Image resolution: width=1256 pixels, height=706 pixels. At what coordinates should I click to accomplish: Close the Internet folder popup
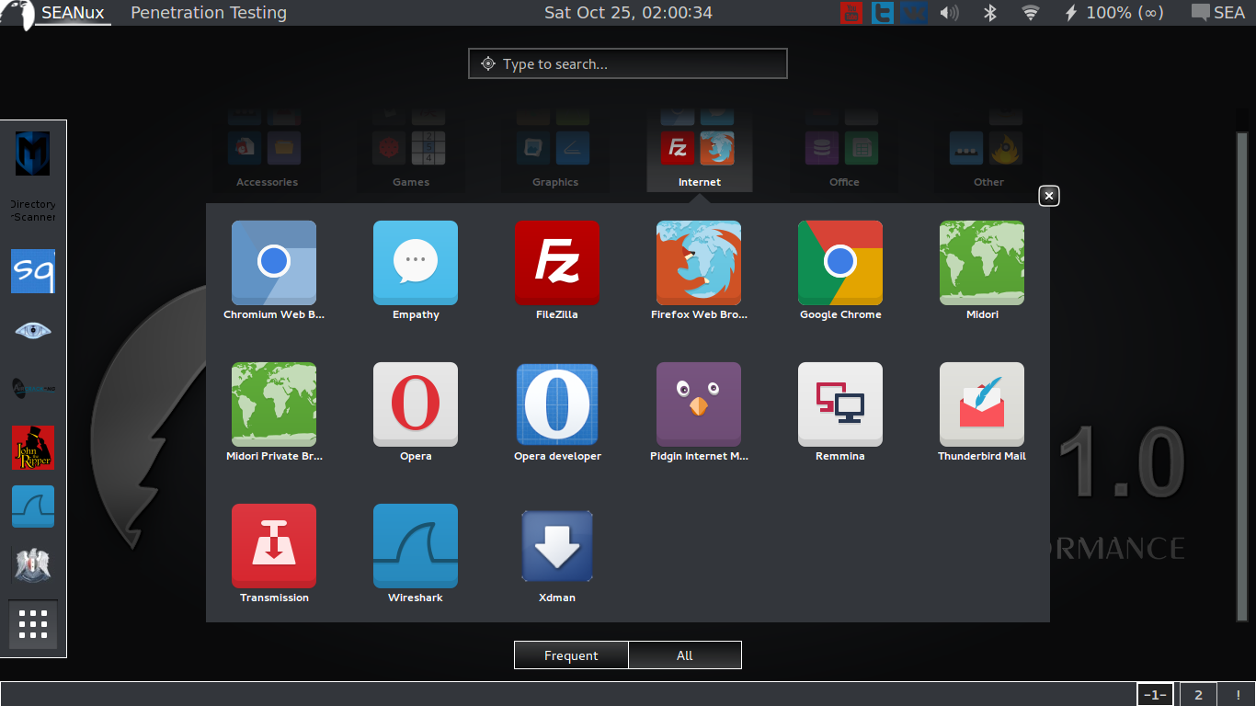pyautogui.click(x=1049, y=196)
